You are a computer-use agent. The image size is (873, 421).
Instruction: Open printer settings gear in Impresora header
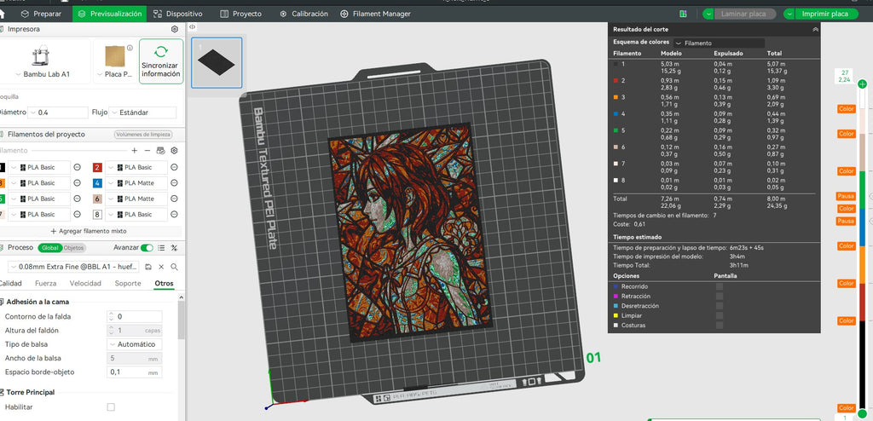[x=174, y=29]
